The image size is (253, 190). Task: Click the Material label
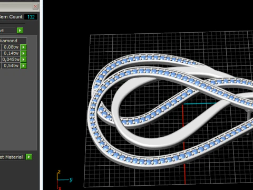coord(12,157)
